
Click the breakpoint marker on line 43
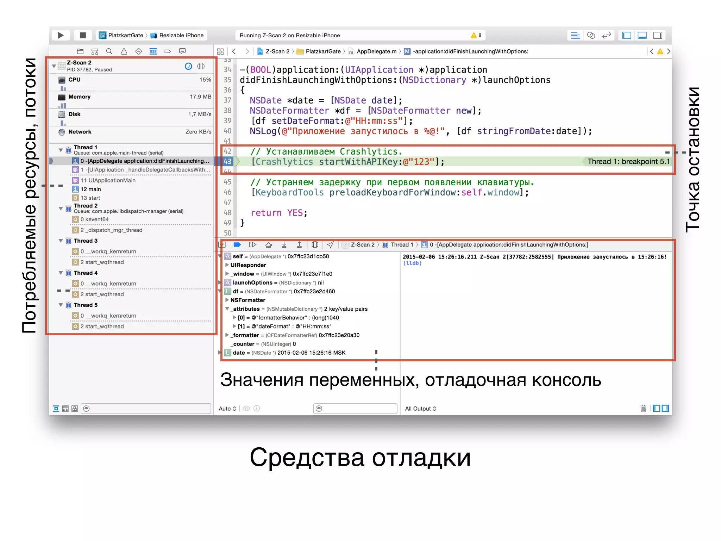228,162
